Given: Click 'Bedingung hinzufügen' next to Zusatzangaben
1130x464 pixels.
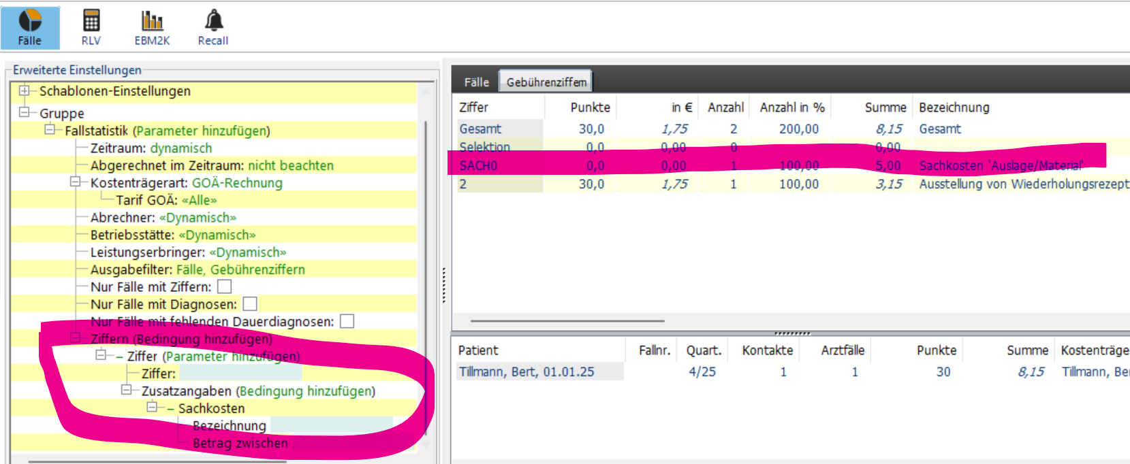Looking at the screenshot, I should (x=306, y=391).
